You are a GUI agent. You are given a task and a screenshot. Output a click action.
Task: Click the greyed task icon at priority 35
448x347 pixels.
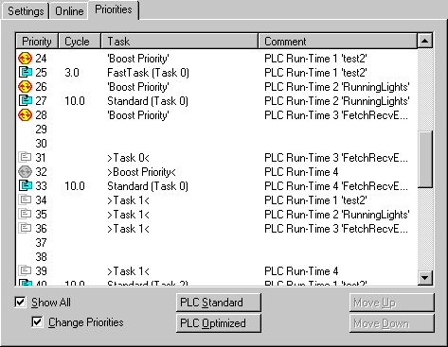[x=26, y=215]
